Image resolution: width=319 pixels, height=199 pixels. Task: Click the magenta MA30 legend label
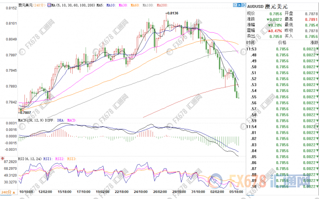tap(123, 5)
